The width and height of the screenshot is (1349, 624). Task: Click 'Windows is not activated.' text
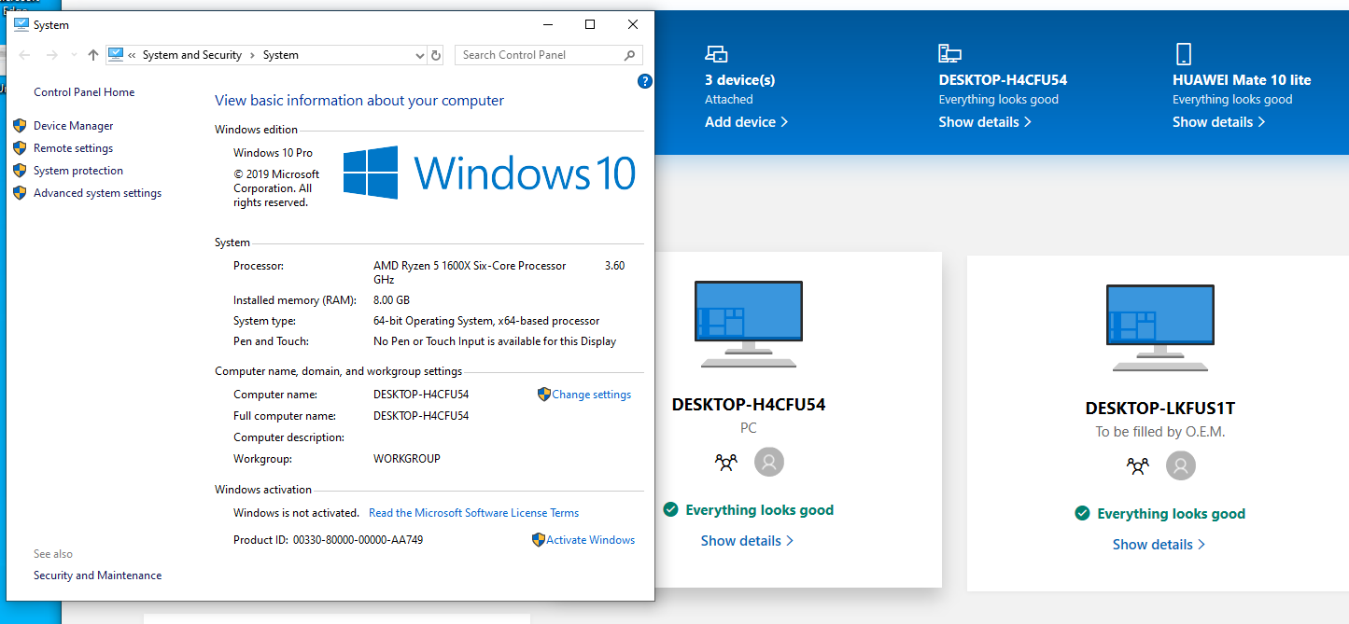pyautogui.click(x=296, y=513)
